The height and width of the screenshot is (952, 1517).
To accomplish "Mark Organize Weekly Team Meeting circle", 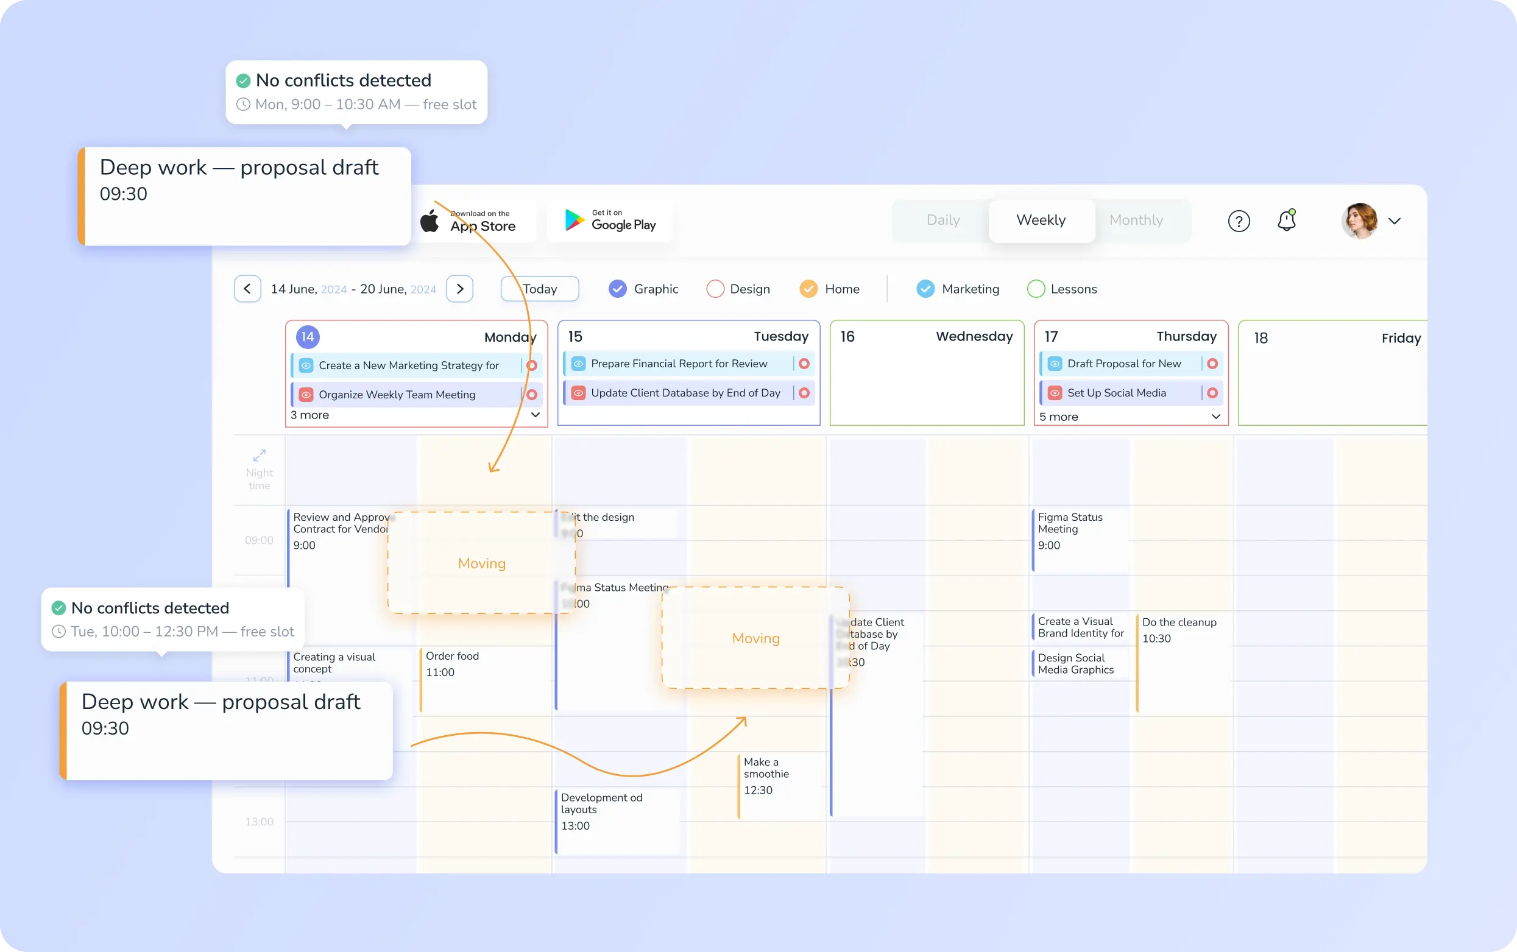I will (531, 395).
